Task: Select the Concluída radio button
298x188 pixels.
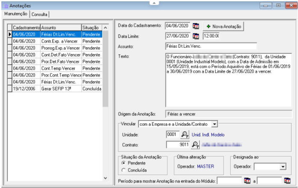Action: pos(124,170)
